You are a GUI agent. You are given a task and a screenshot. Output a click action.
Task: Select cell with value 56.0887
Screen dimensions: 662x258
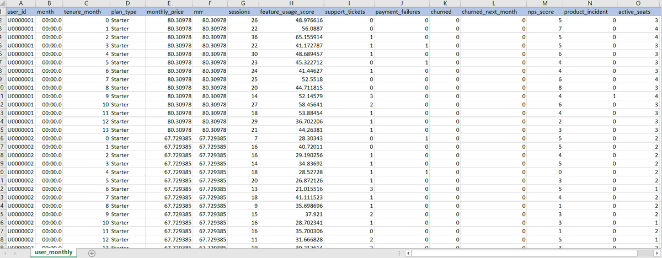(291, 29)
